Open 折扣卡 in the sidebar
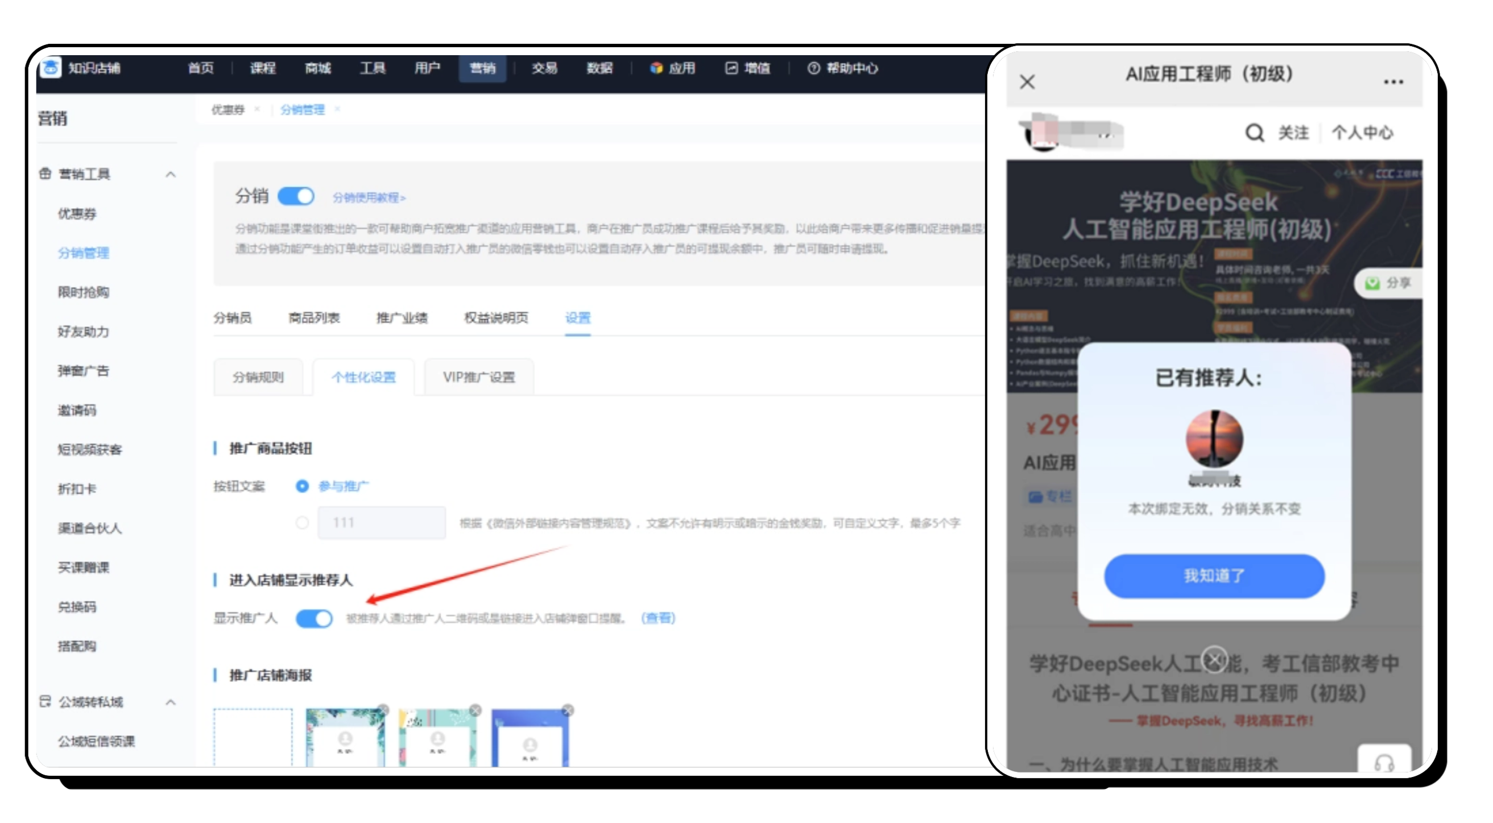Screen dimensions: 1493x823 [77, 489]
